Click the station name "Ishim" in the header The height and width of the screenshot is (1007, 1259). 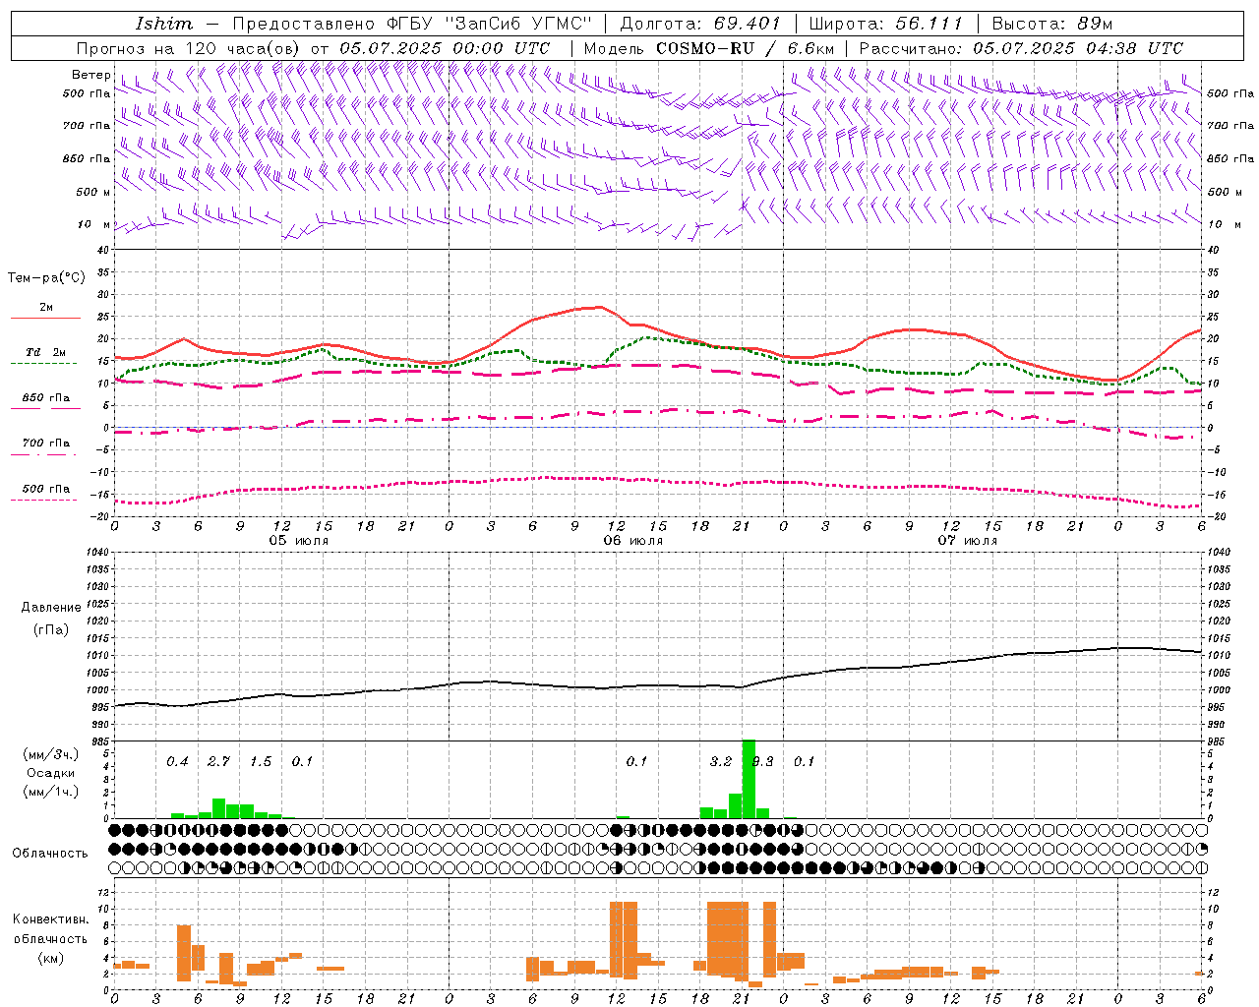[x=164, y=24]
